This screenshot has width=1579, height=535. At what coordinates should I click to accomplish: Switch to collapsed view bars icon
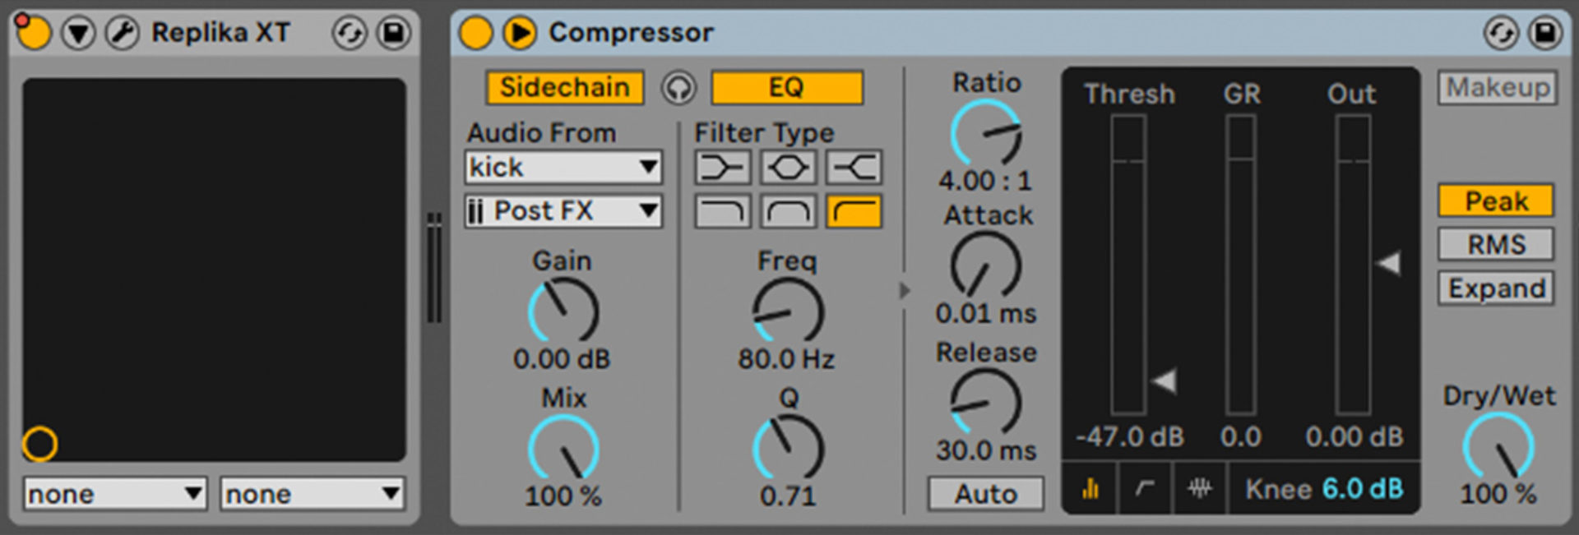click(x=1090, y=488)
